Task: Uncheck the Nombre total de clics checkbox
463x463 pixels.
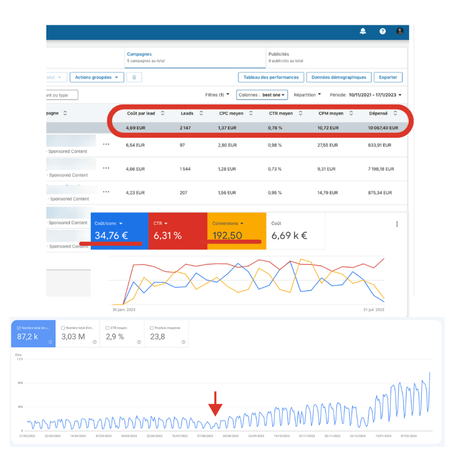Action: [19, 328]
